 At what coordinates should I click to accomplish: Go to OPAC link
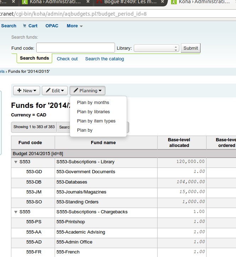click(x=52, y=26)
